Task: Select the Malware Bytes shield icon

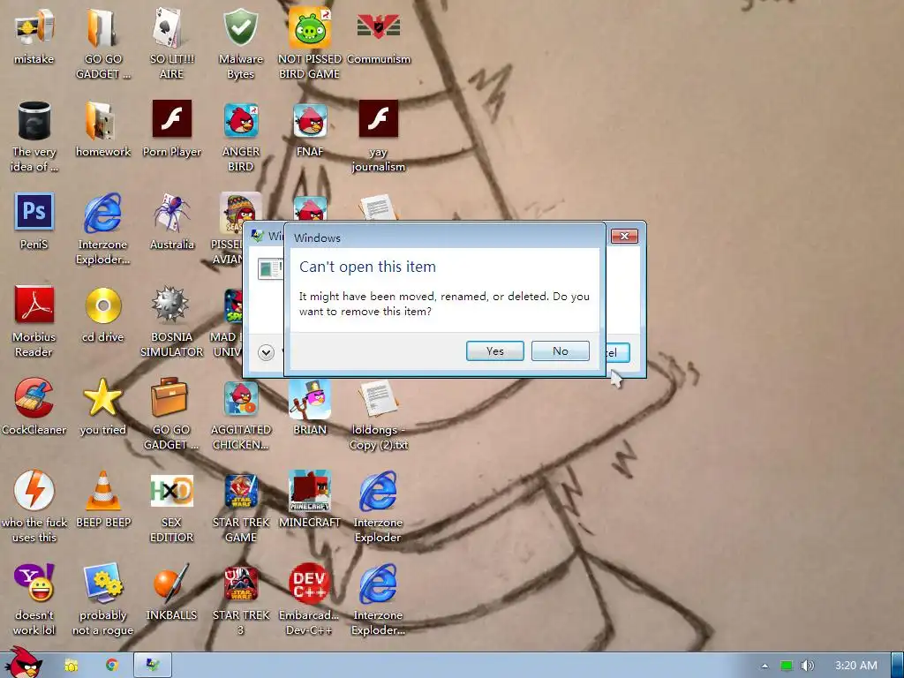Action: pyautogui.click(x=240, y=44)
